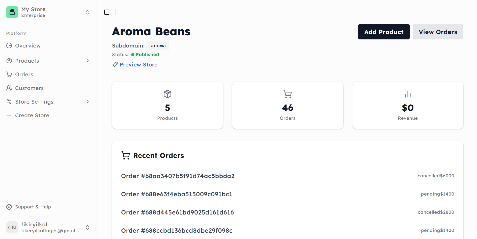This screenshot has width=477, height=239.
Task: Click the Products box icon in sidebar
Action: coord(9,61)
